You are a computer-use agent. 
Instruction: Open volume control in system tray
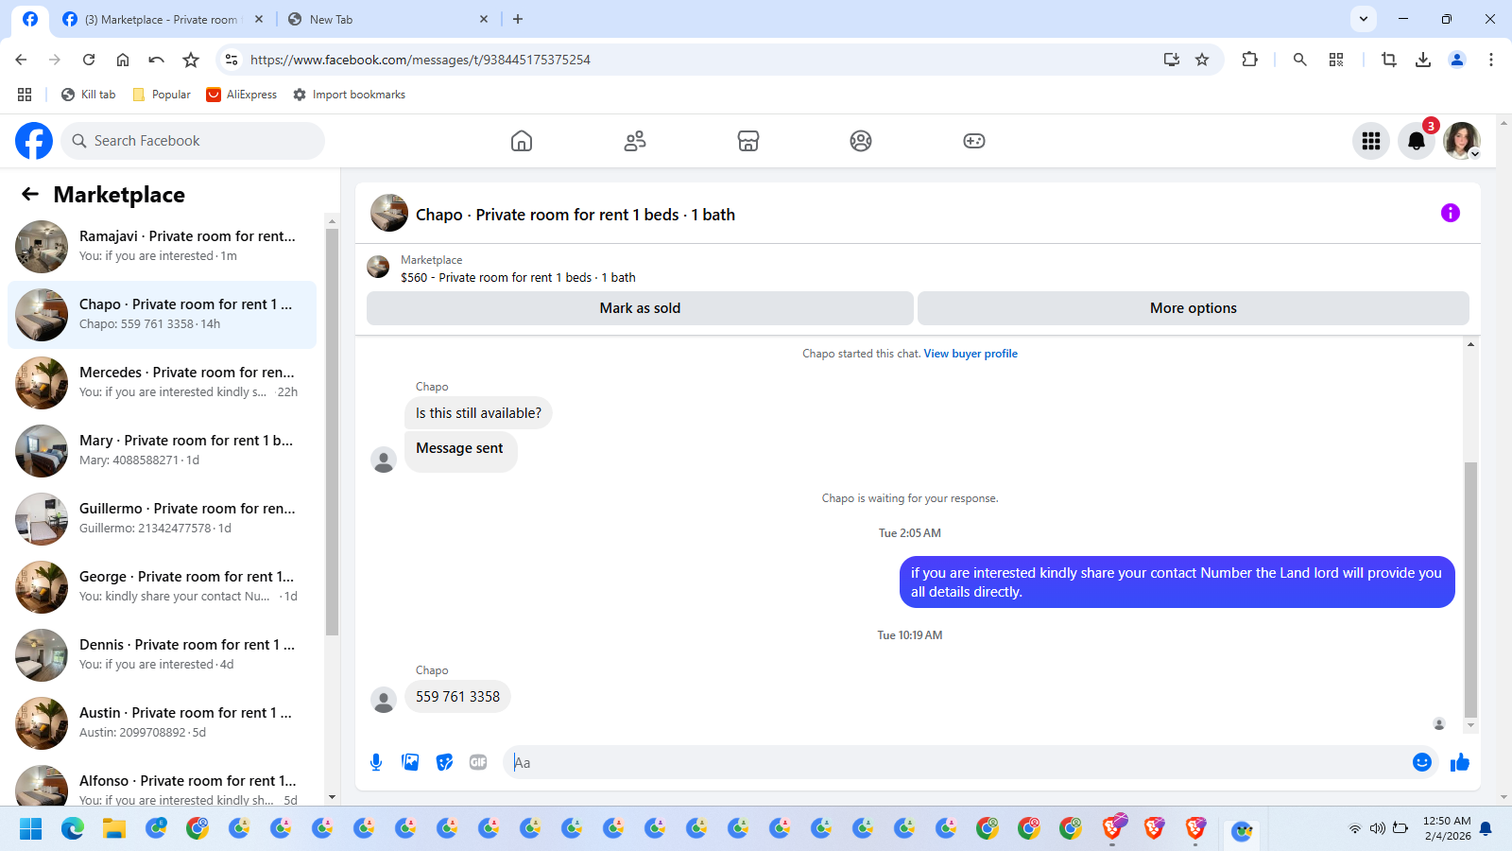[1378, 828]
